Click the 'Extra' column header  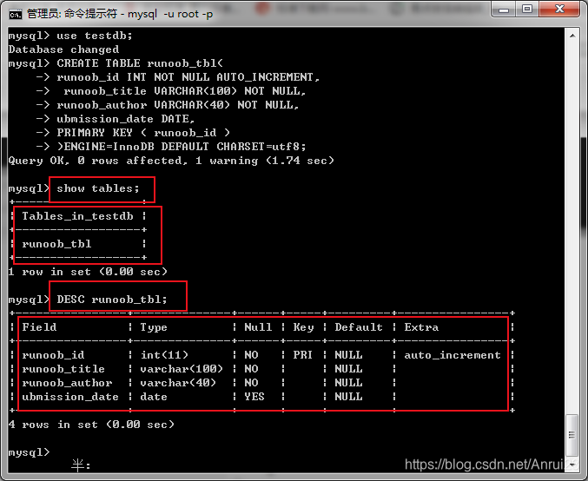(x=421, y=327)
